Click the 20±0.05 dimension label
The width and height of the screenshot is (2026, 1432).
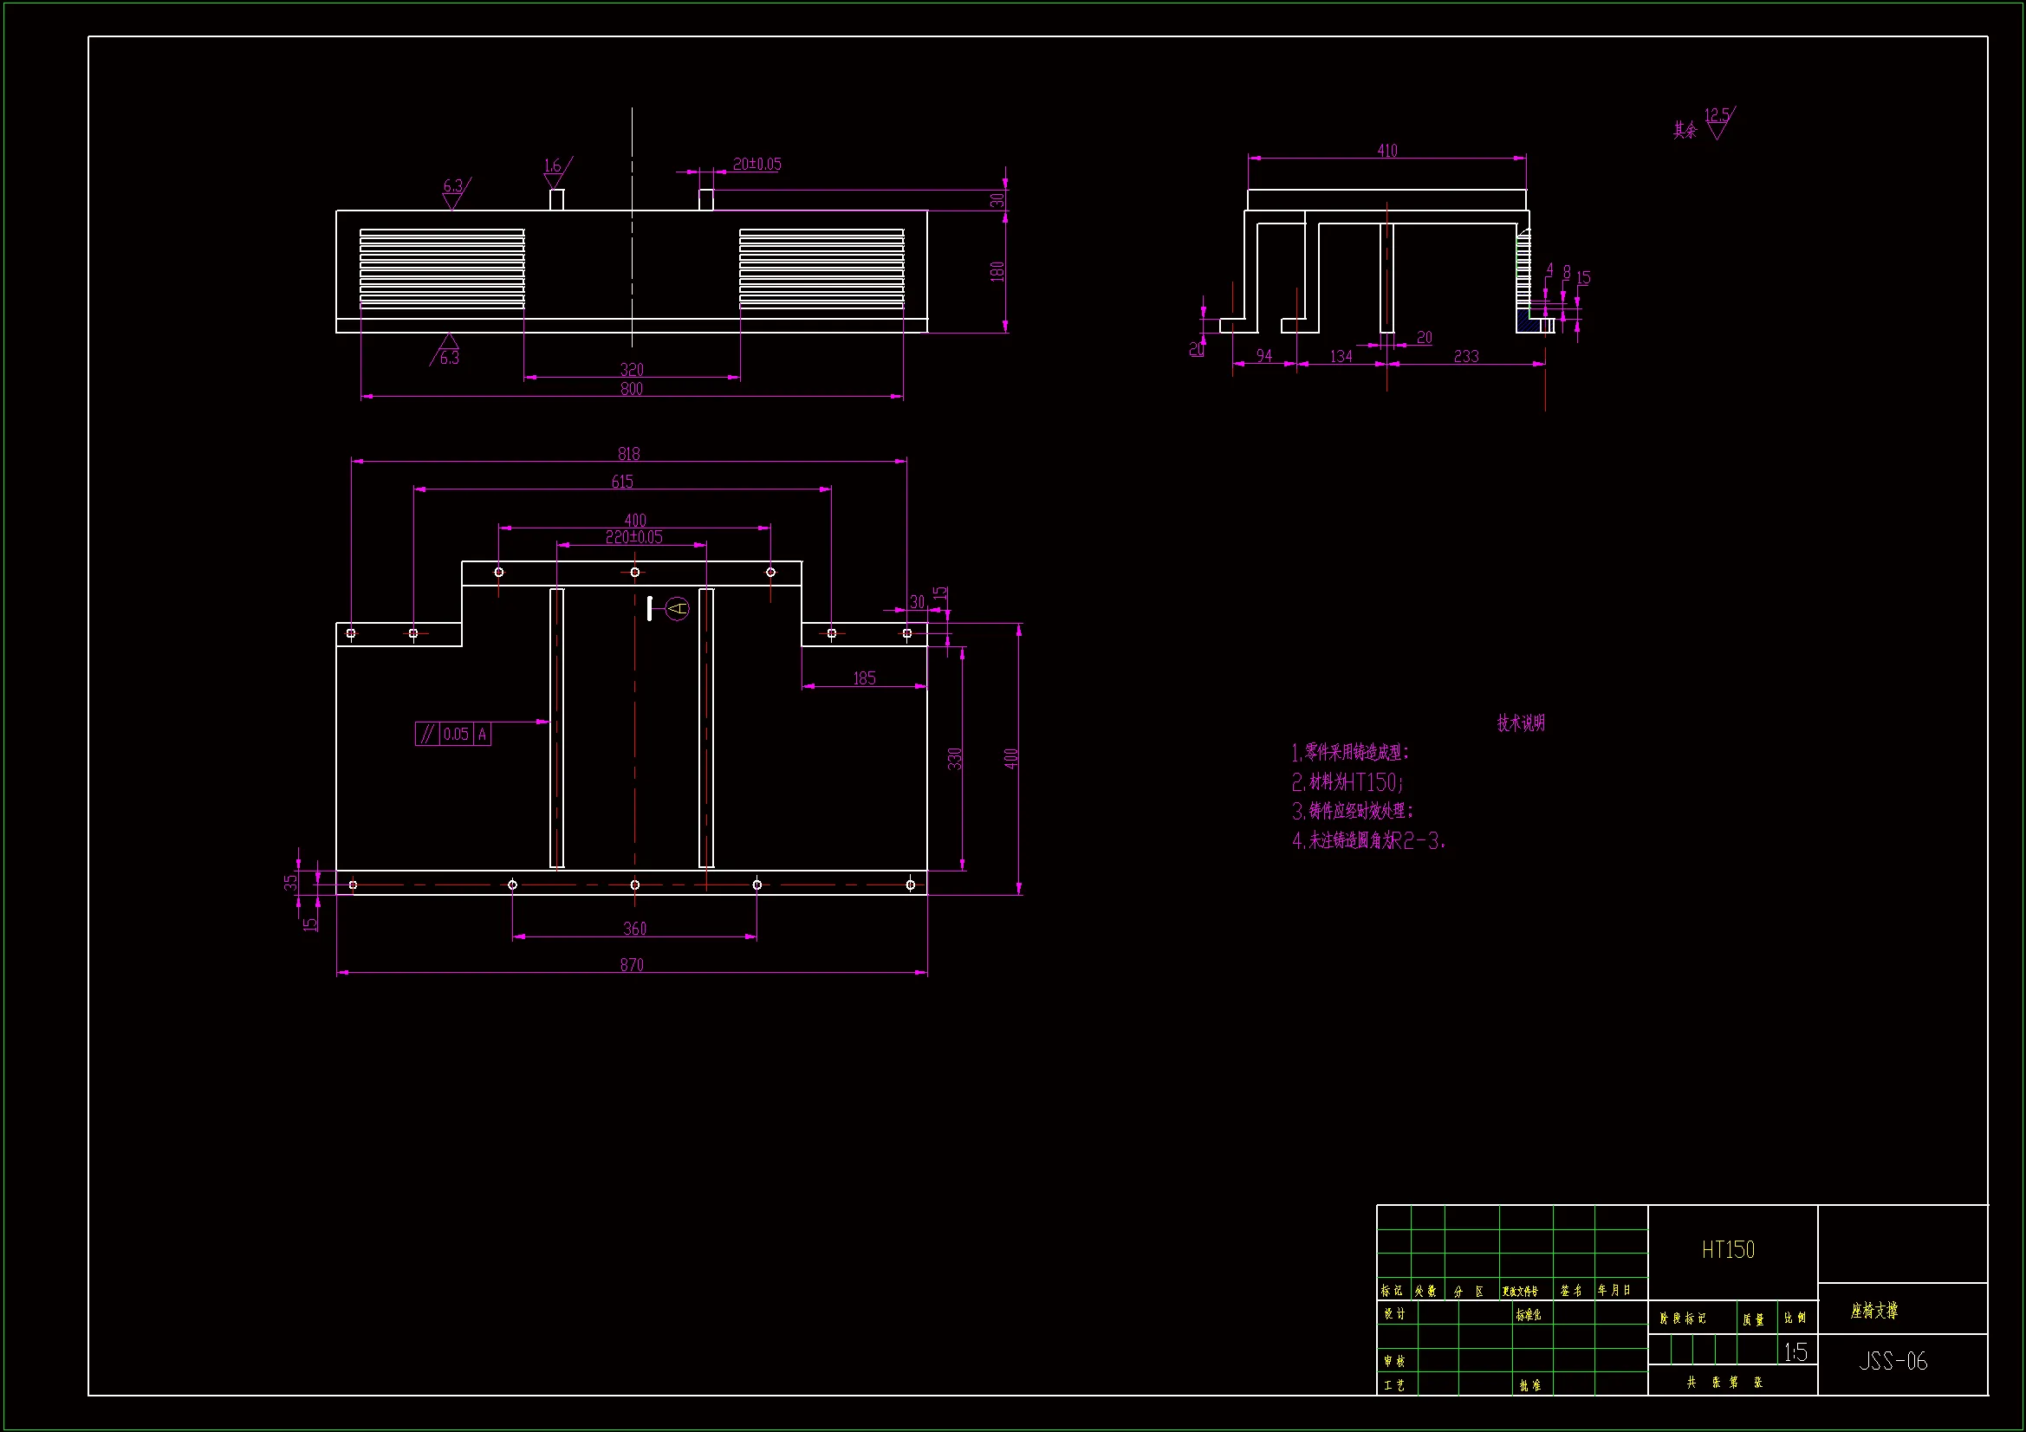pyautogui.click(x=757, y=164)
